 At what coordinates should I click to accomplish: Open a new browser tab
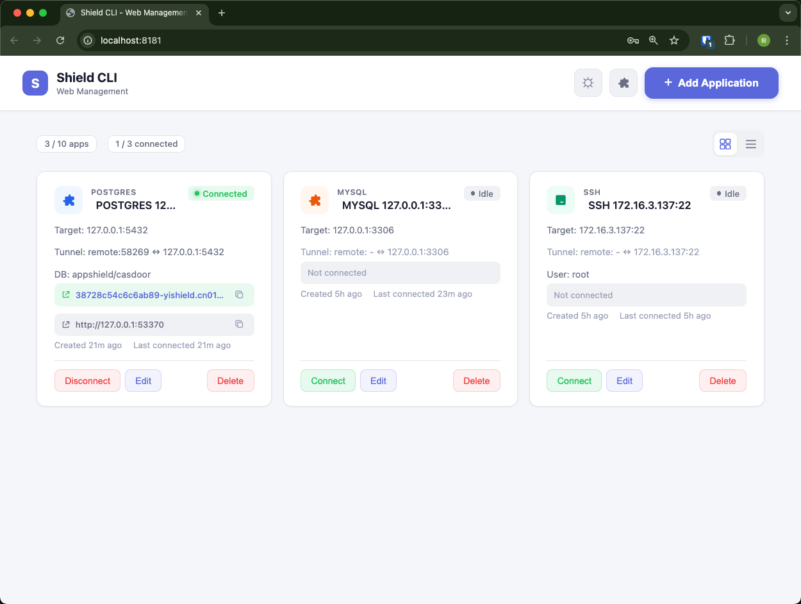coord(222,13)
